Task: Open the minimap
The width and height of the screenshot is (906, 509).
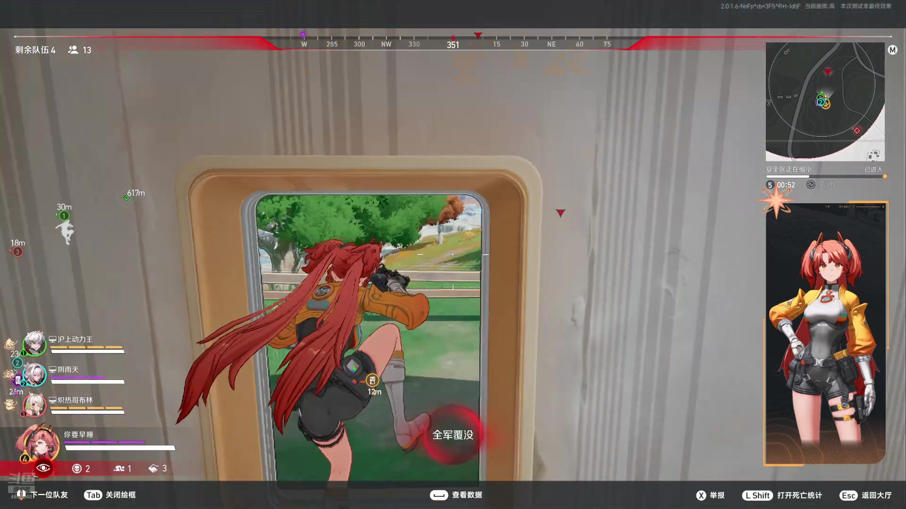Action: pyautogui.click(x=825, y=102)
